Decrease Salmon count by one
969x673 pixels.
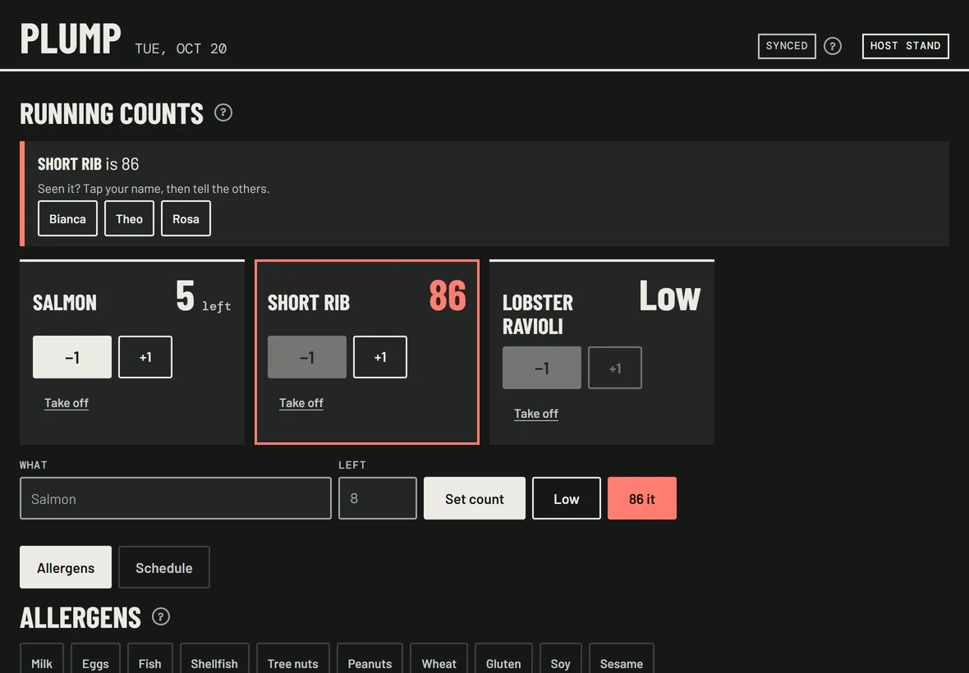(72, 357)
